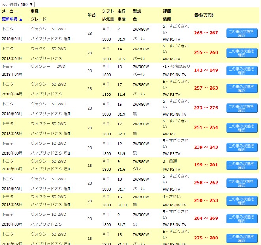
Task: Click この車の状態を確認 for 258～262 car
Action: 242,183
